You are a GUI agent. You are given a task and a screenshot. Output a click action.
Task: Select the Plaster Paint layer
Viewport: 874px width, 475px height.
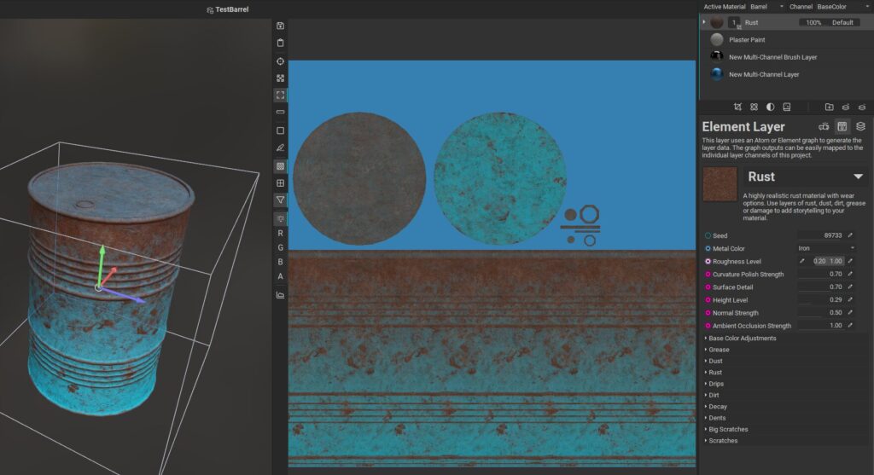(x=786, y=39)
